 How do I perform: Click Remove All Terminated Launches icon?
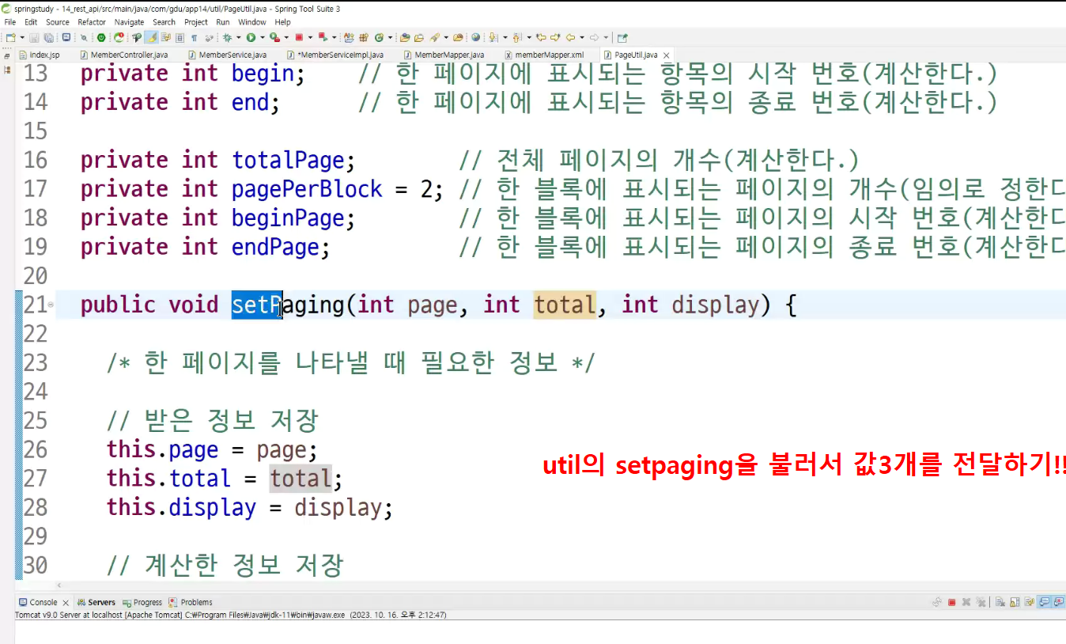pos(981,602)
